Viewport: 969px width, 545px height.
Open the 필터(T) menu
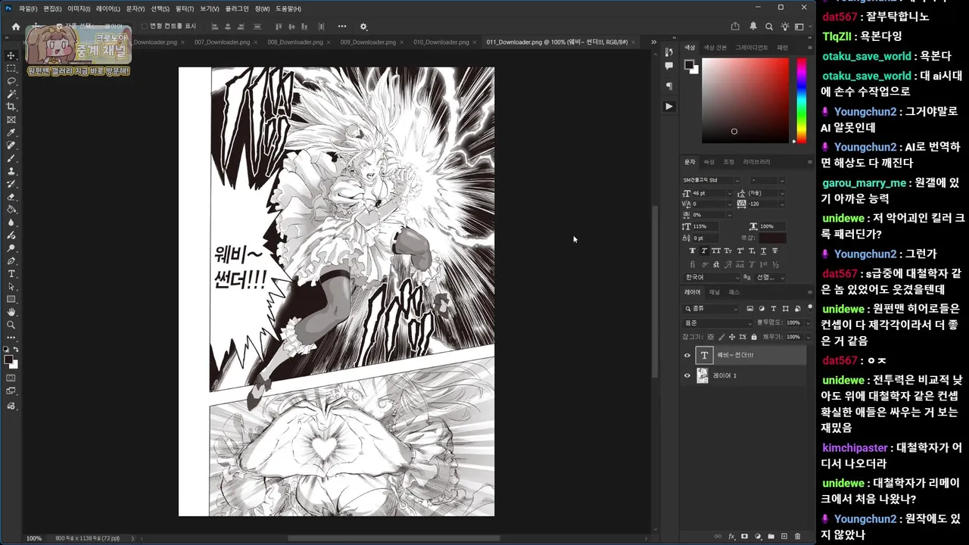click(185, 8)
